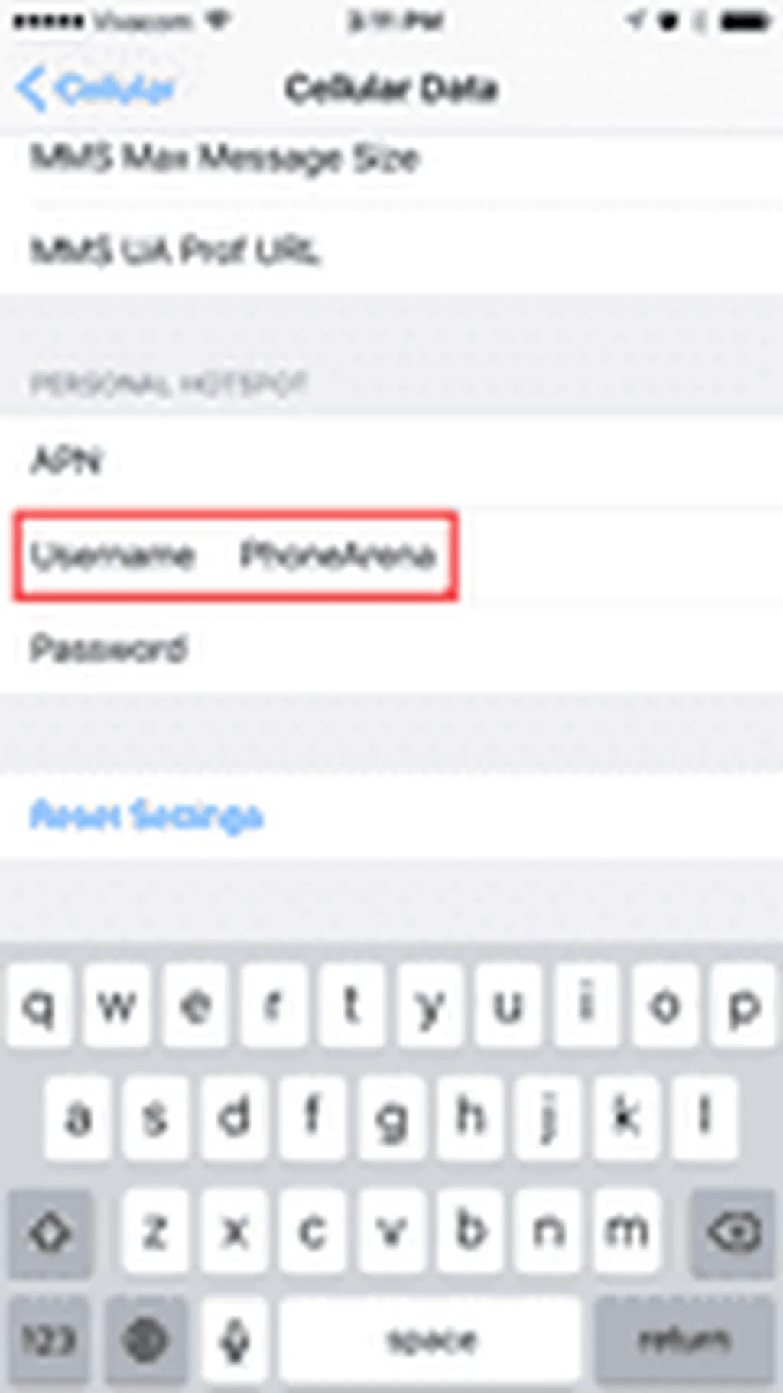783x1393 pixels.
Task: Activate the microphone dictation key
Action: pyautogui.click(x=234, y=1340)
